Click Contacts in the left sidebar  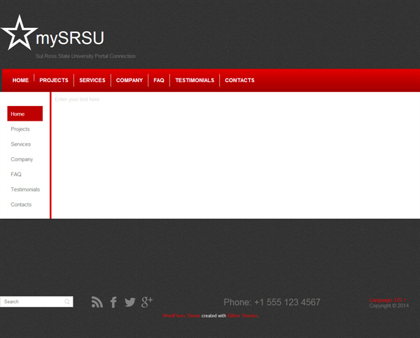click(21, 205)
